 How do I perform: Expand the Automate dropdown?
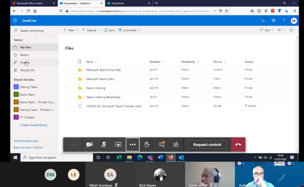pyautogui.click(x=129, y=30)
